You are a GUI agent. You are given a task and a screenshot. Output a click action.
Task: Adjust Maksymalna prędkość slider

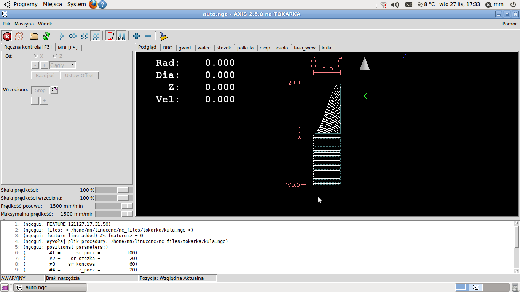[114, 214]
